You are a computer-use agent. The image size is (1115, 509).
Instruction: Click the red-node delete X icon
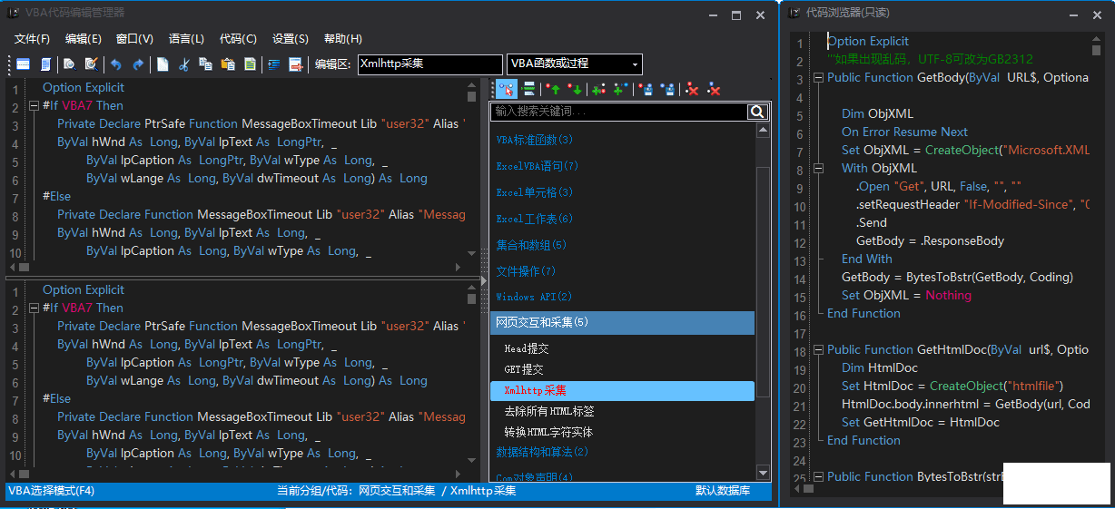click(x=692, y=89)
